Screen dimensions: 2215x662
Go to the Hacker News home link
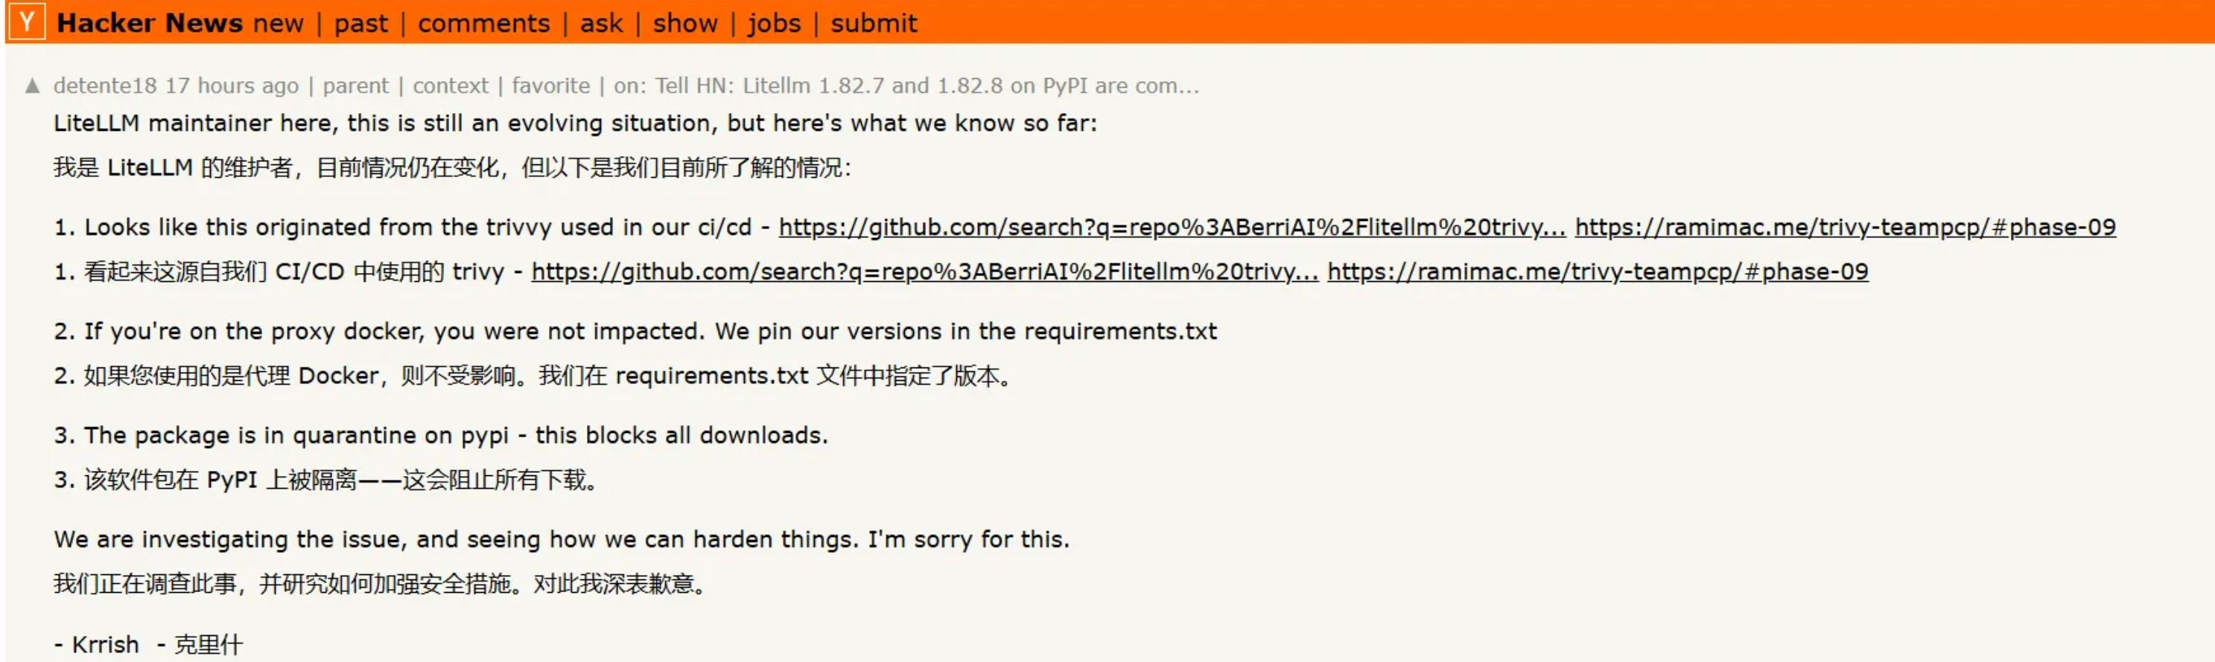150,23
